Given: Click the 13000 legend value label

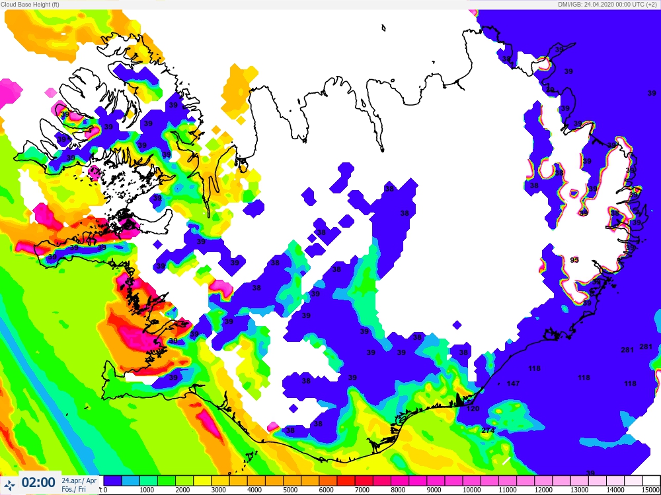Looking at the screenshot, I should coord(579,490).
